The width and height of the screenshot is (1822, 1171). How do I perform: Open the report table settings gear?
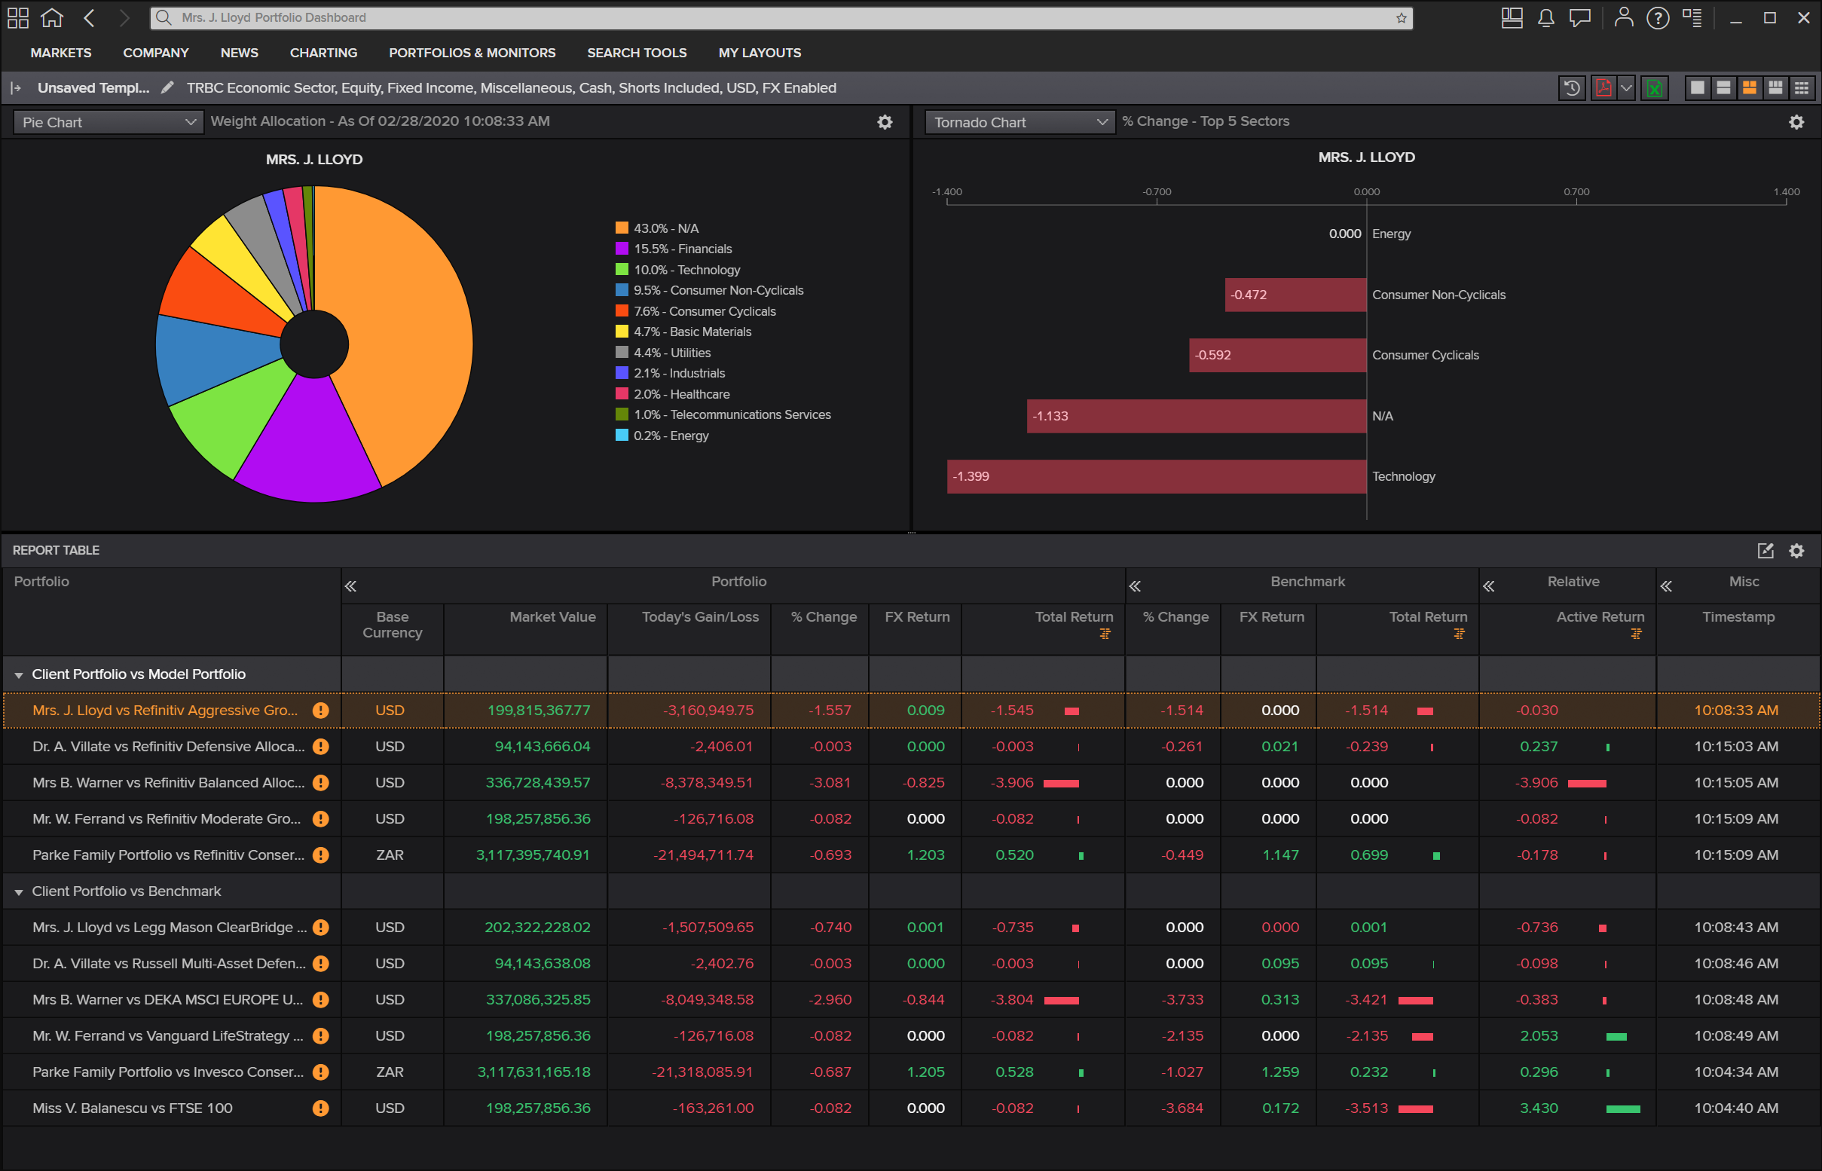pos(1796,551)
